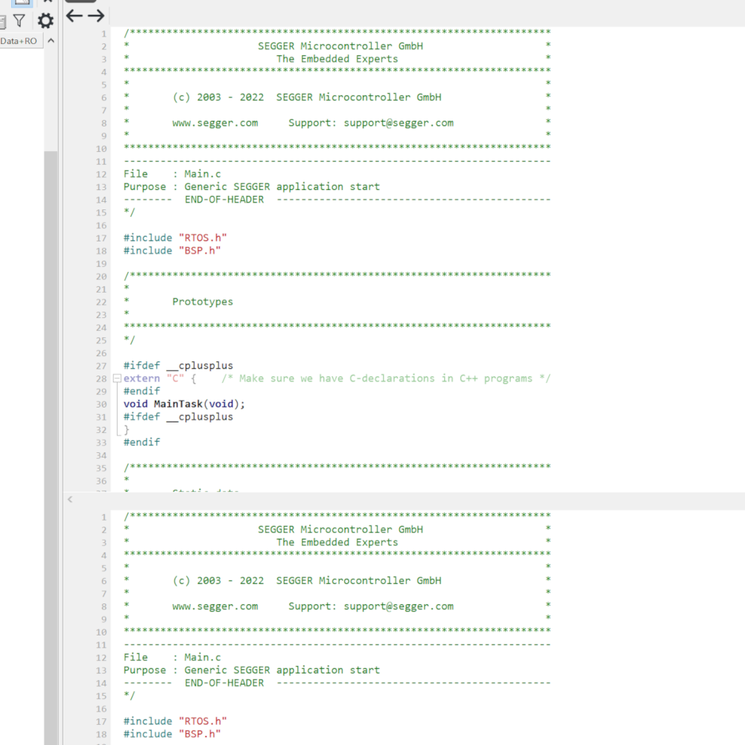Click line number 30 in upper editor
745x745 pixels.
point(101,404)
